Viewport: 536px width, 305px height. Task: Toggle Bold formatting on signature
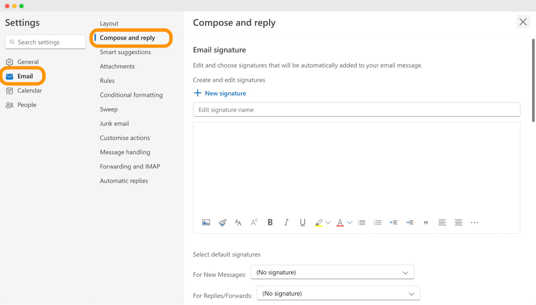coord(271,222)
